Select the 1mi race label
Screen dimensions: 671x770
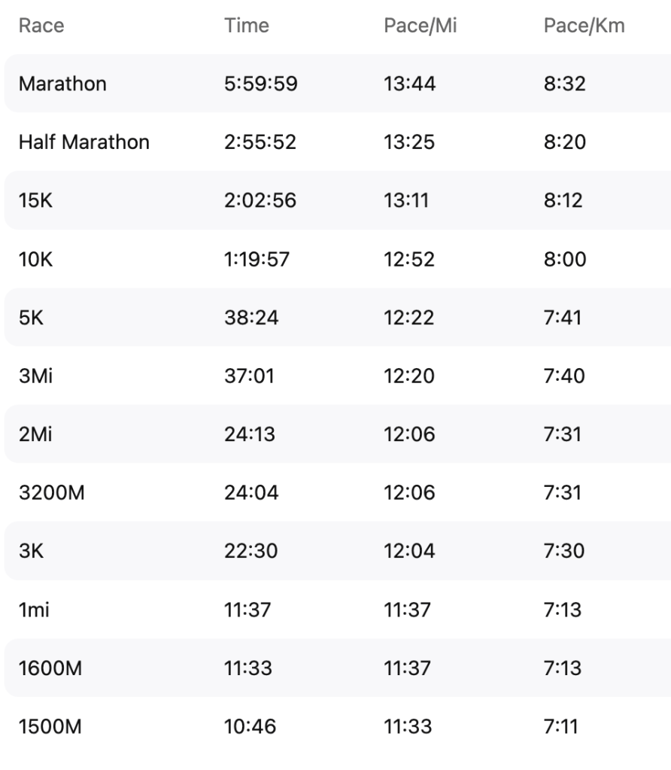(x=34, y=610)
